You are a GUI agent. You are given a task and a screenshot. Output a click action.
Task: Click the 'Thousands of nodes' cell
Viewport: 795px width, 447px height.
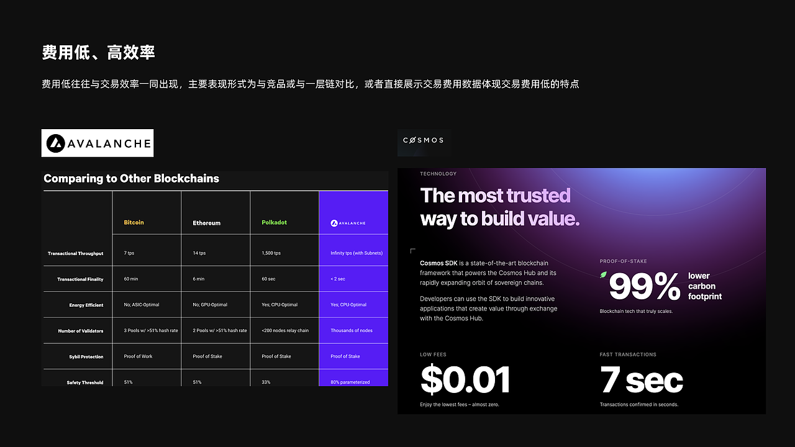352,330
